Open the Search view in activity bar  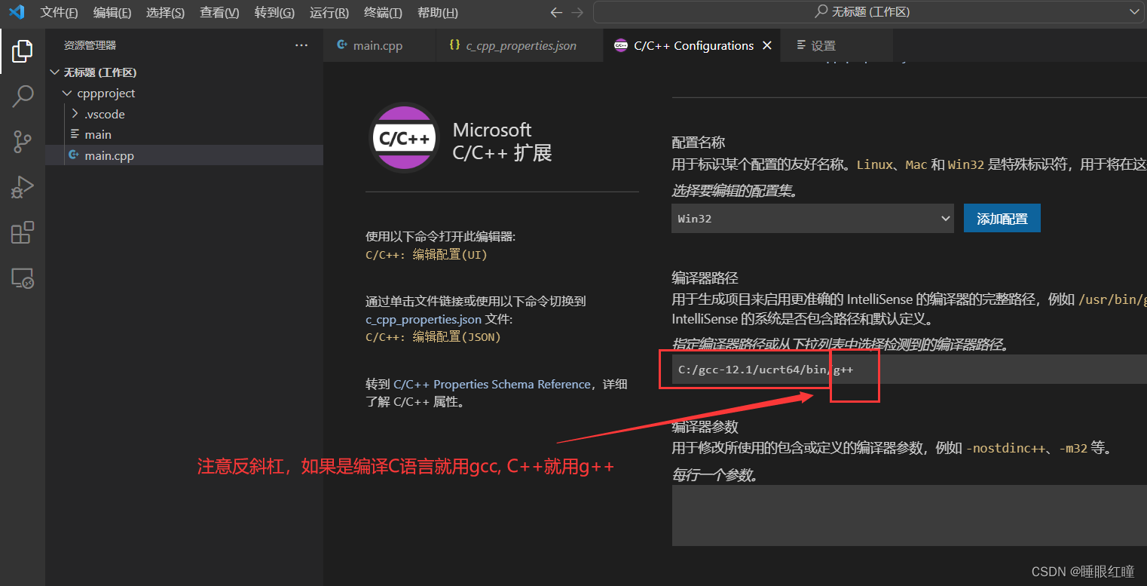pyautogui.click(x=22, y=96)
